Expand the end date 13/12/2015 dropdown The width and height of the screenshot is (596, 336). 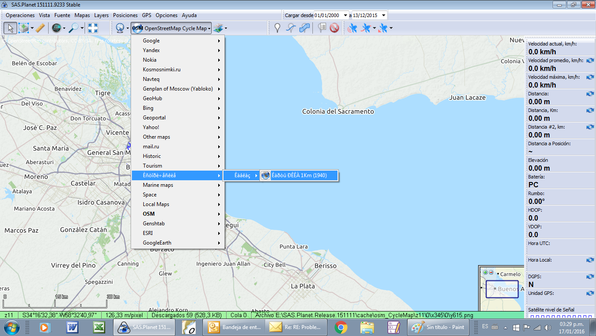point(383,15)
